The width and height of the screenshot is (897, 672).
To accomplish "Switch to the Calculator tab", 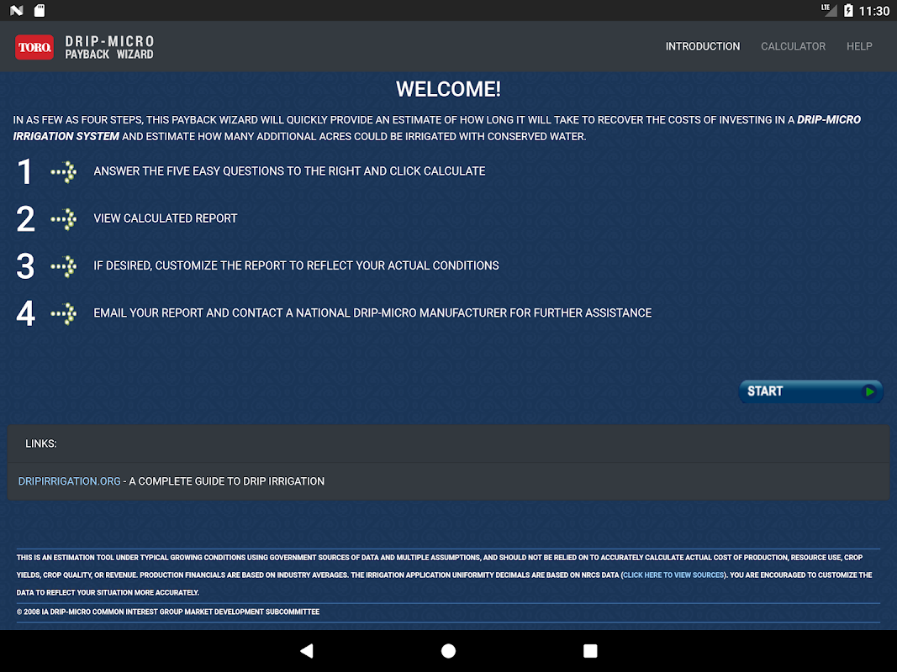I will (793, 46).
